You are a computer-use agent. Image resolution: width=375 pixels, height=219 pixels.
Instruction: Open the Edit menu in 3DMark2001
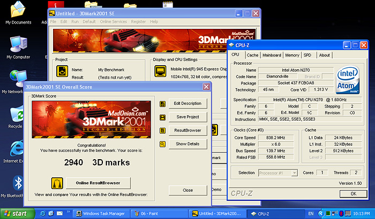tap(64, 21)
